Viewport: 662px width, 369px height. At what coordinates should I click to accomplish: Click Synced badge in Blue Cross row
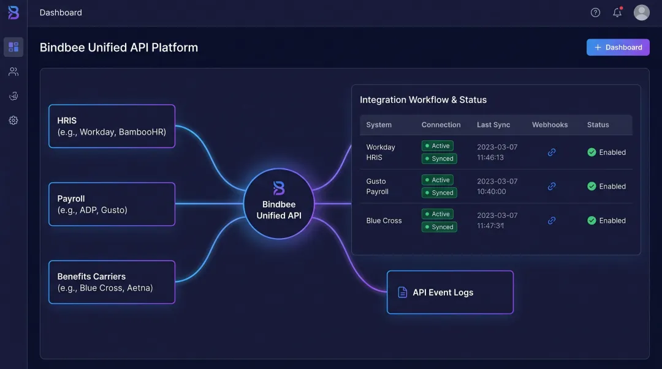pos(439,227)
